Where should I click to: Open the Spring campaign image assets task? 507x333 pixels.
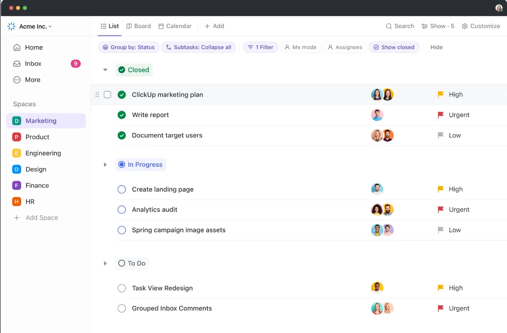179,230
